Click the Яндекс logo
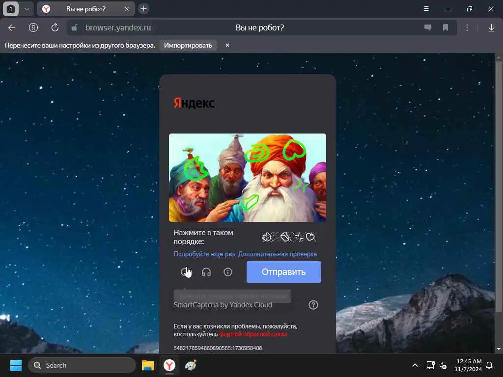This screenshot has height=377, width=503. (x=194, y=103)
